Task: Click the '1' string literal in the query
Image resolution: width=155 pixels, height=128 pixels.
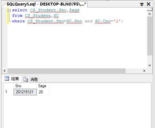Action: pyautogui.click(x=117, y=21)
